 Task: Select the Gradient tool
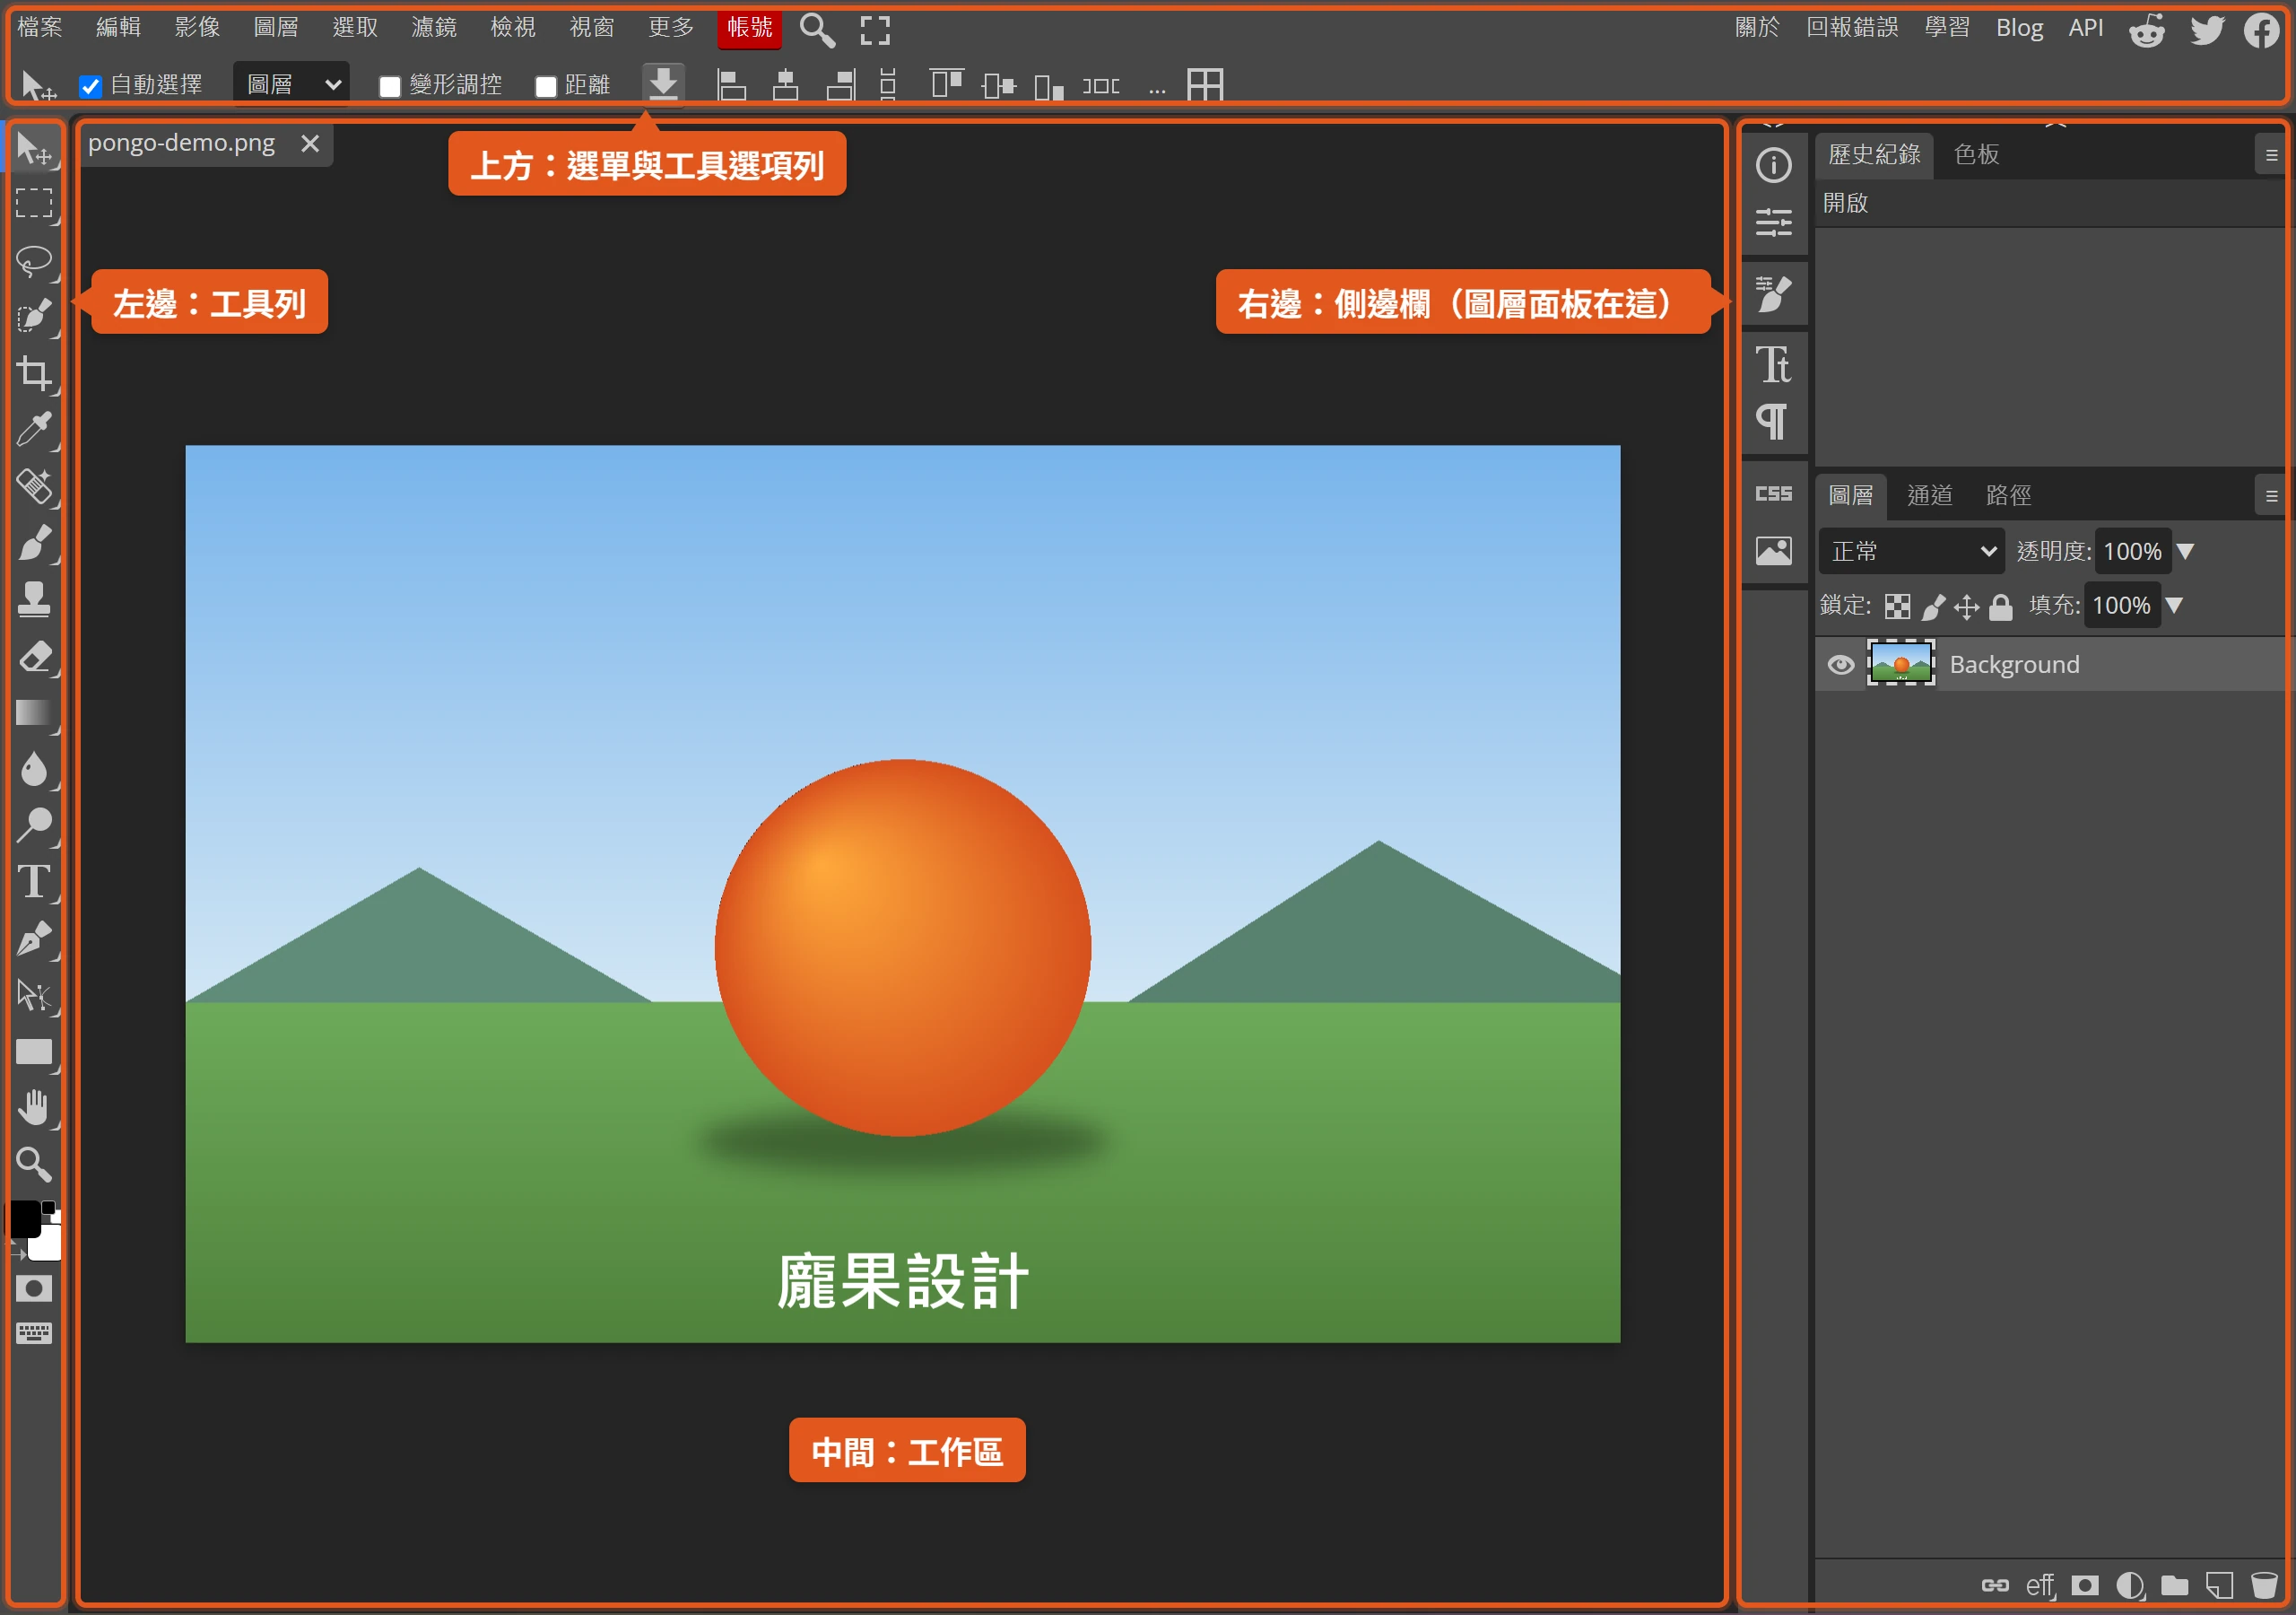point(34,712)
